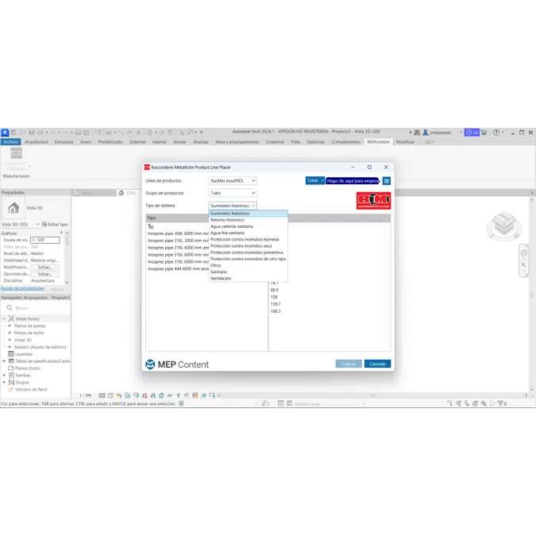Screen dimensions: 536x536
Task: Click the search magnifier in project browser
Action: [x=10, y=307]
